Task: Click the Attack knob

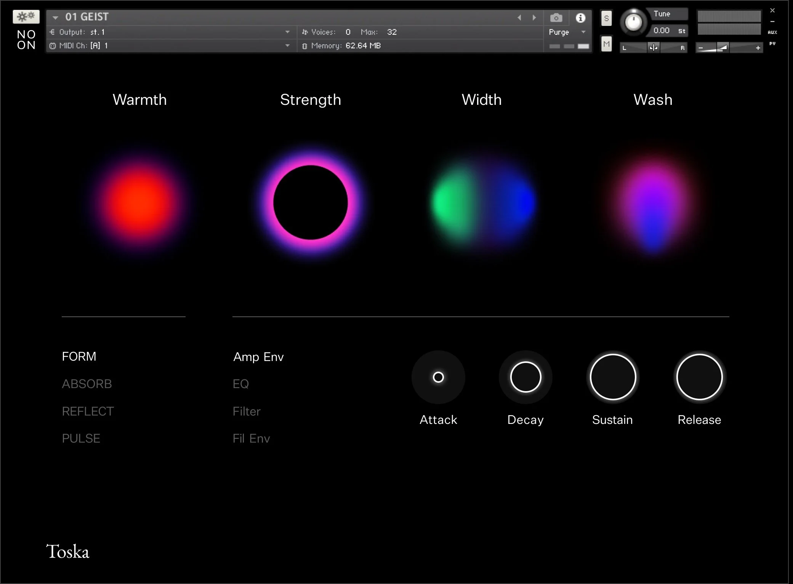Action: tap(438, 377)
